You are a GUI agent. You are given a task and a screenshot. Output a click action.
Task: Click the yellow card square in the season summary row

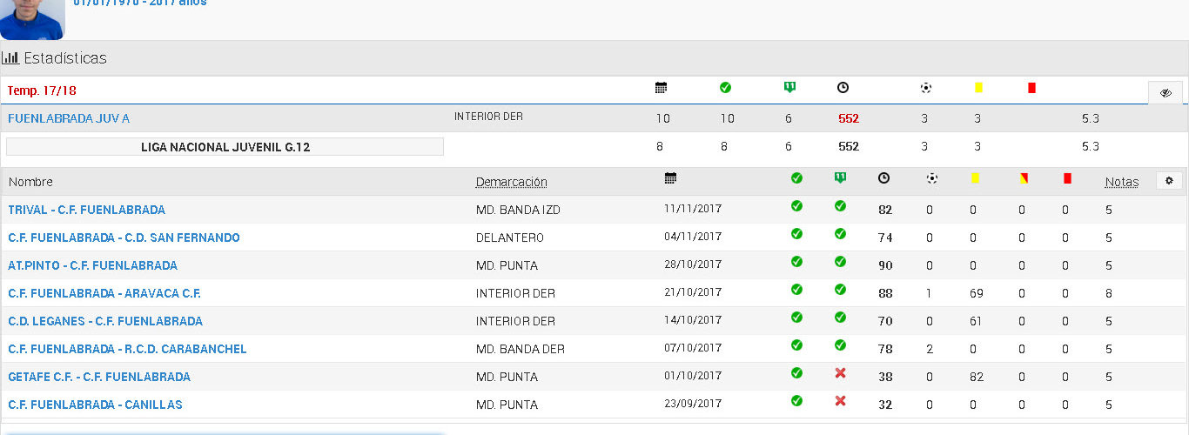pos(978,88)
